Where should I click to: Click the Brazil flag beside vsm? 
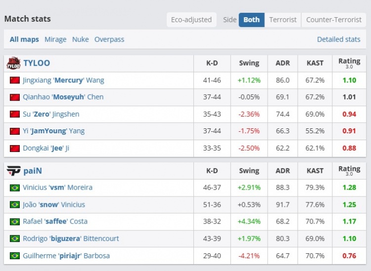click(15, 188)
